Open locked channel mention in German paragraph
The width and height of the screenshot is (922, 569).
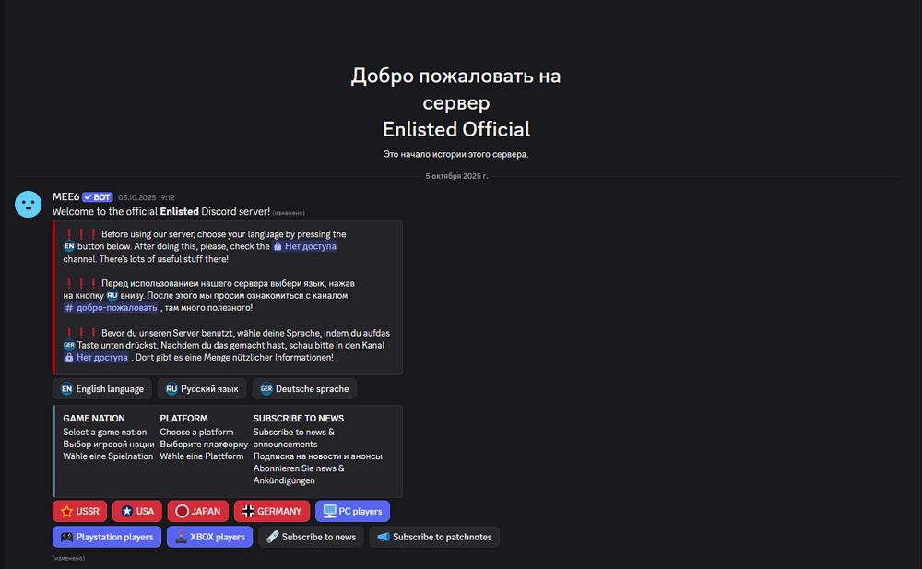click(96, 357)
